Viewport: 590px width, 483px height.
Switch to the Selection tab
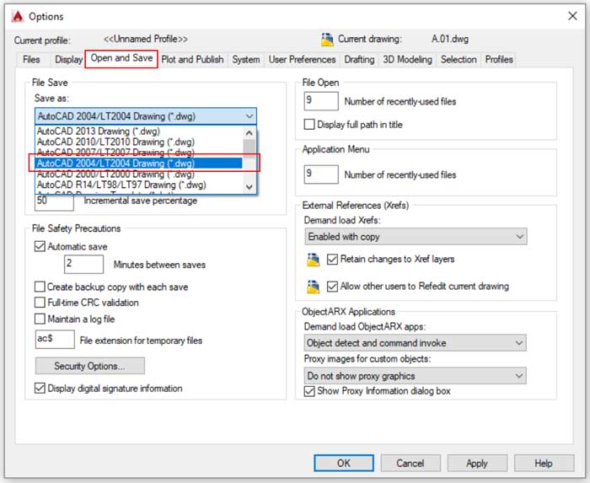[x=459, y=60]
